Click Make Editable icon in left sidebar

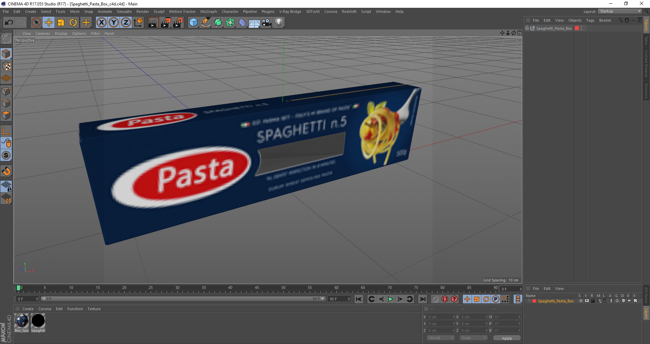click(x=6, y=38)
